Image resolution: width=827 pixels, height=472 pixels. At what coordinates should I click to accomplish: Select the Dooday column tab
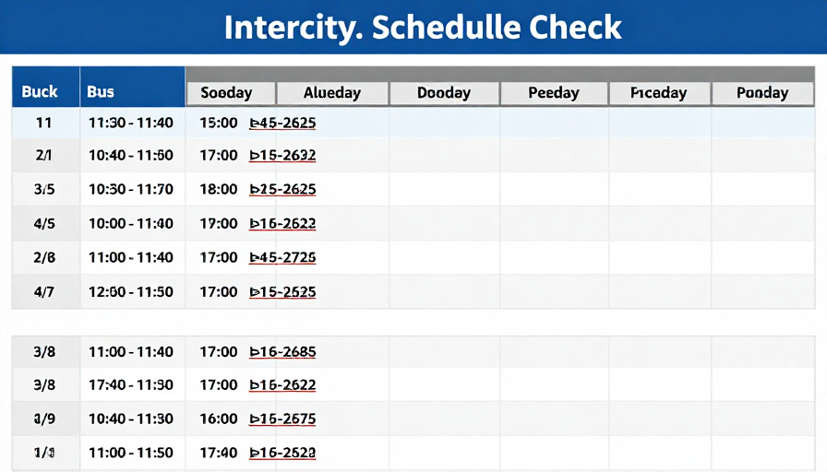444,93
